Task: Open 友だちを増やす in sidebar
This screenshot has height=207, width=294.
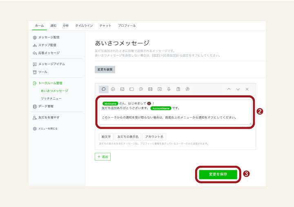Action: pos(46,117)
